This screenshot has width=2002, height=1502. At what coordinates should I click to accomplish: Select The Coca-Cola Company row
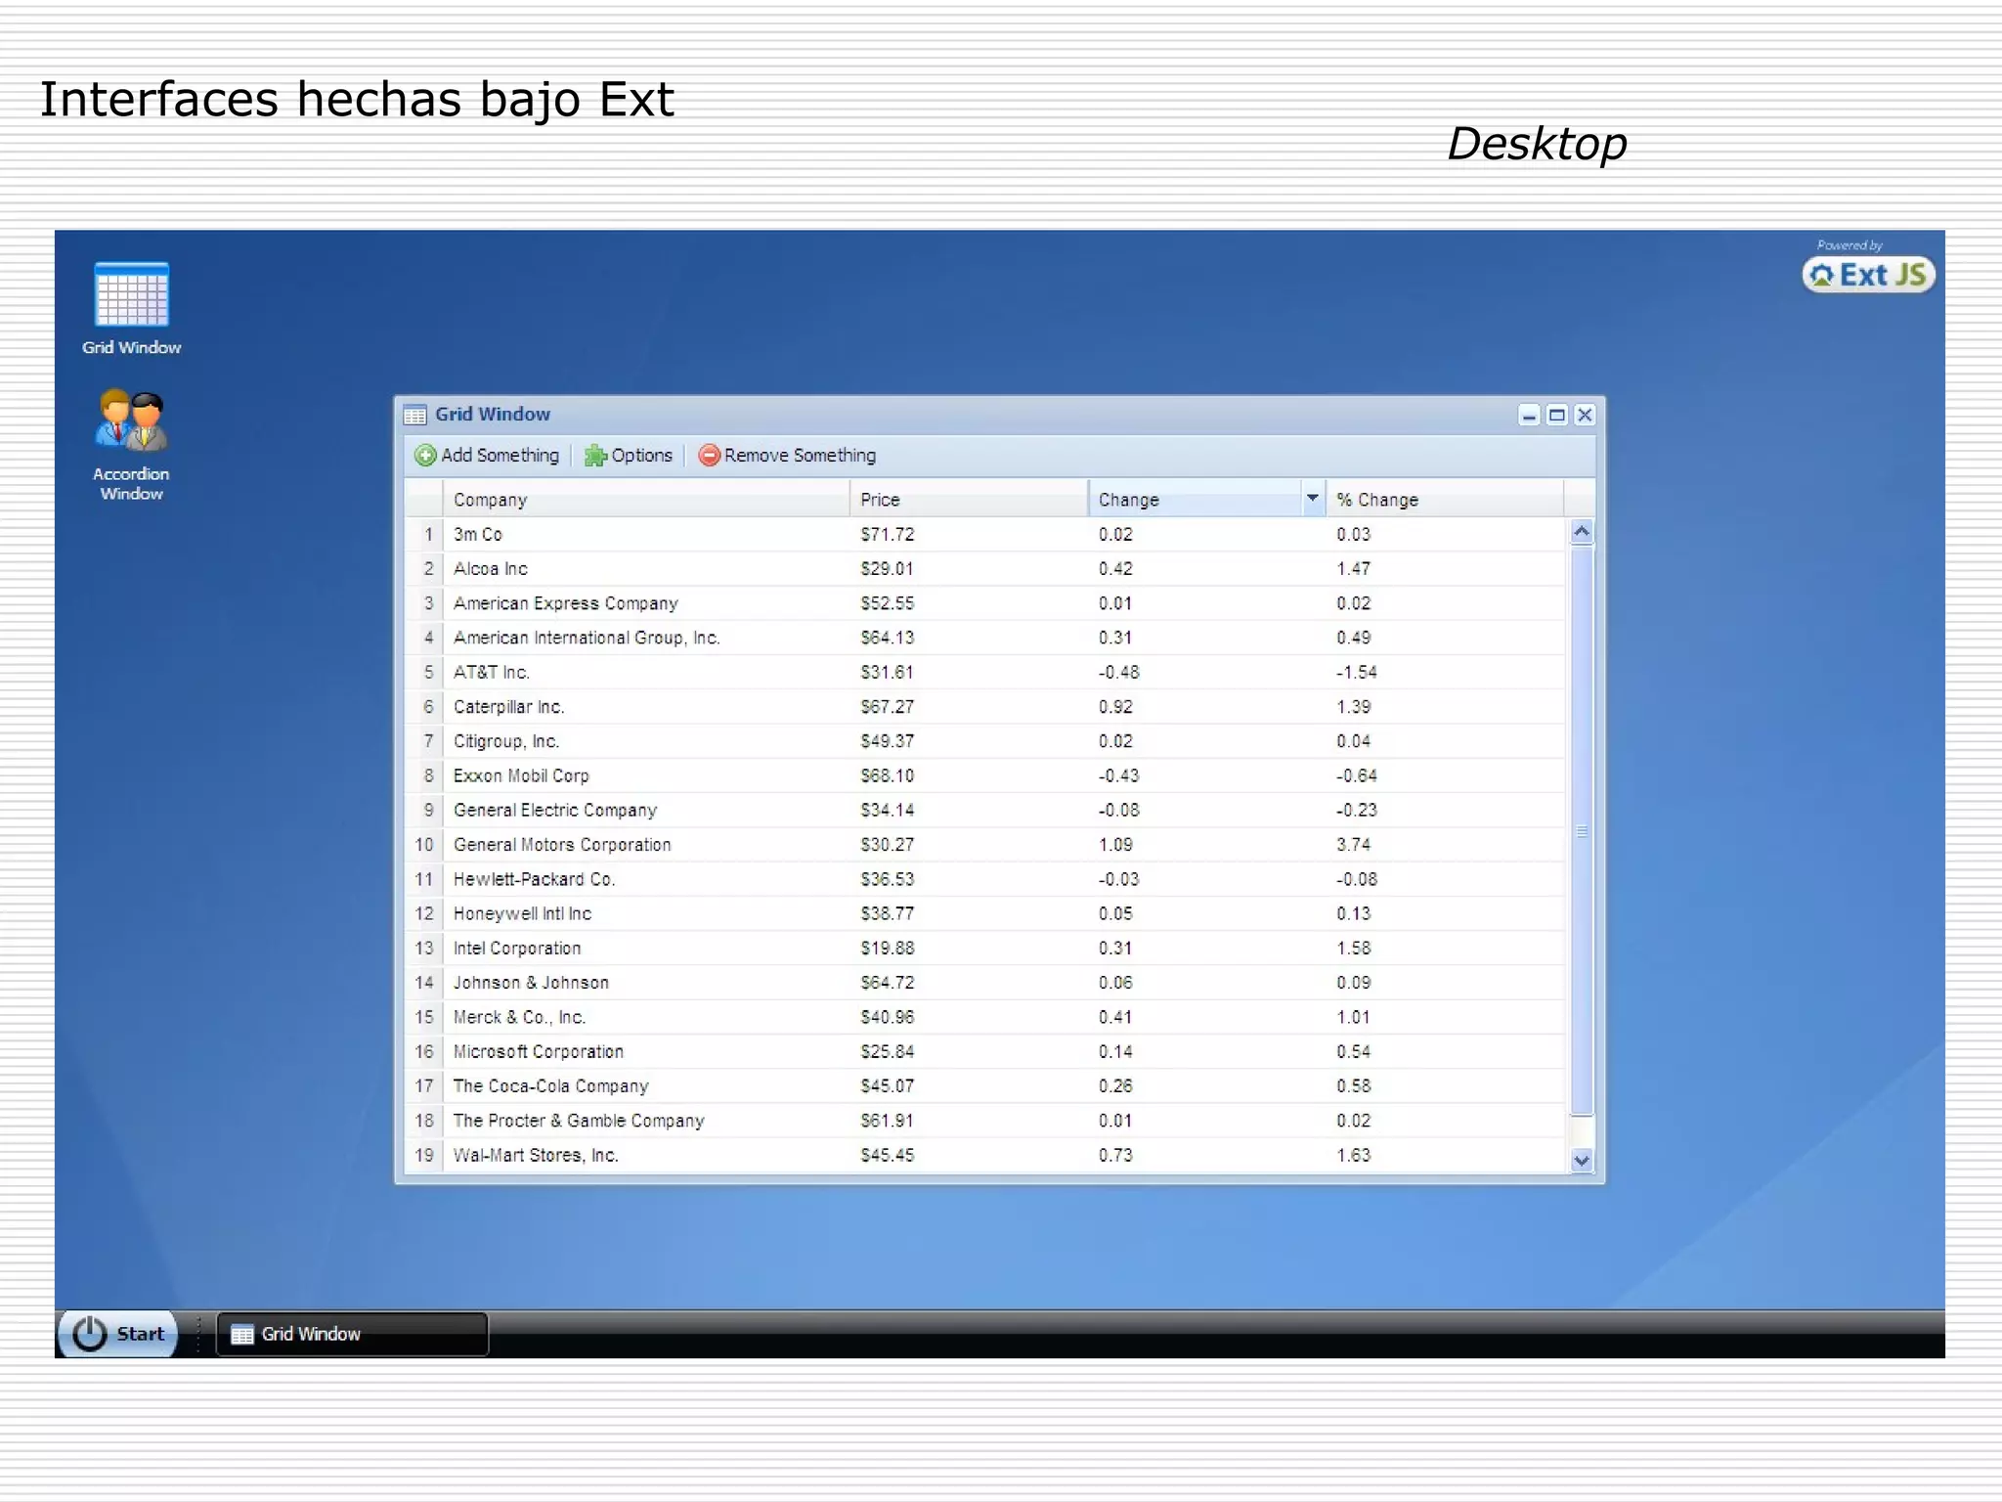(984, 1086)
